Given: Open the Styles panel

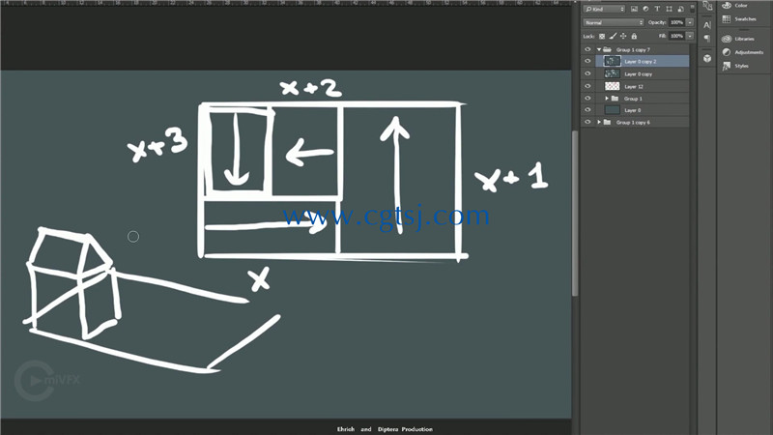Looking at the screenshot, I should (x=735, y=66).
